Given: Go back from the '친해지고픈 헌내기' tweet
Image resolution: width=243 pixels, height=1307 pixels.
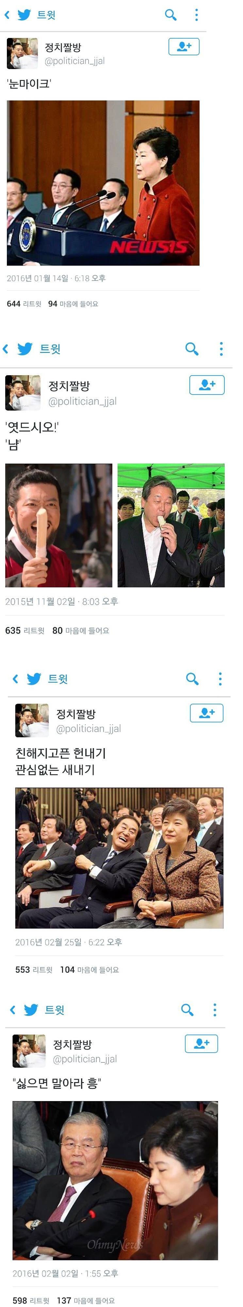Looking at the screenshot, I should [15, 678].
